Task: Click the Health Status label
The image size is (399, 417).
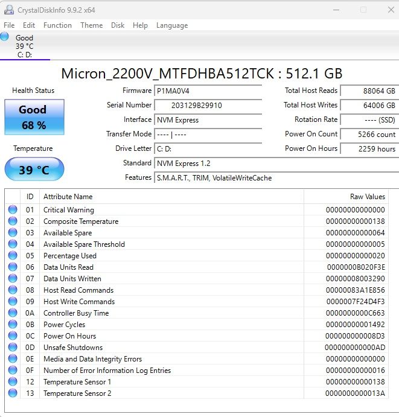Action: (x=33, y=91)
